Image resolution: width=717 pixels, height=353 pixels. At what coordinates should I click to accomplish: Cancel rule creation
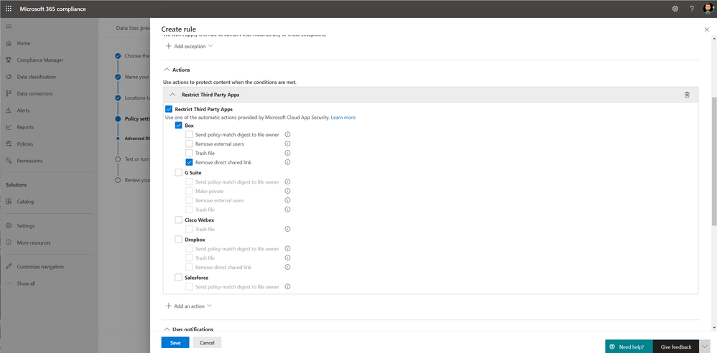[207, 342]
